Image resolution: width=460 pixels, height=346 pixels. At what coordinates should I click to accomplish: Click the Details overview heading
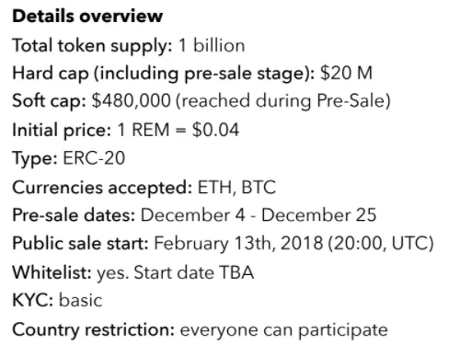pyautogui.click(x=87, y=16)
